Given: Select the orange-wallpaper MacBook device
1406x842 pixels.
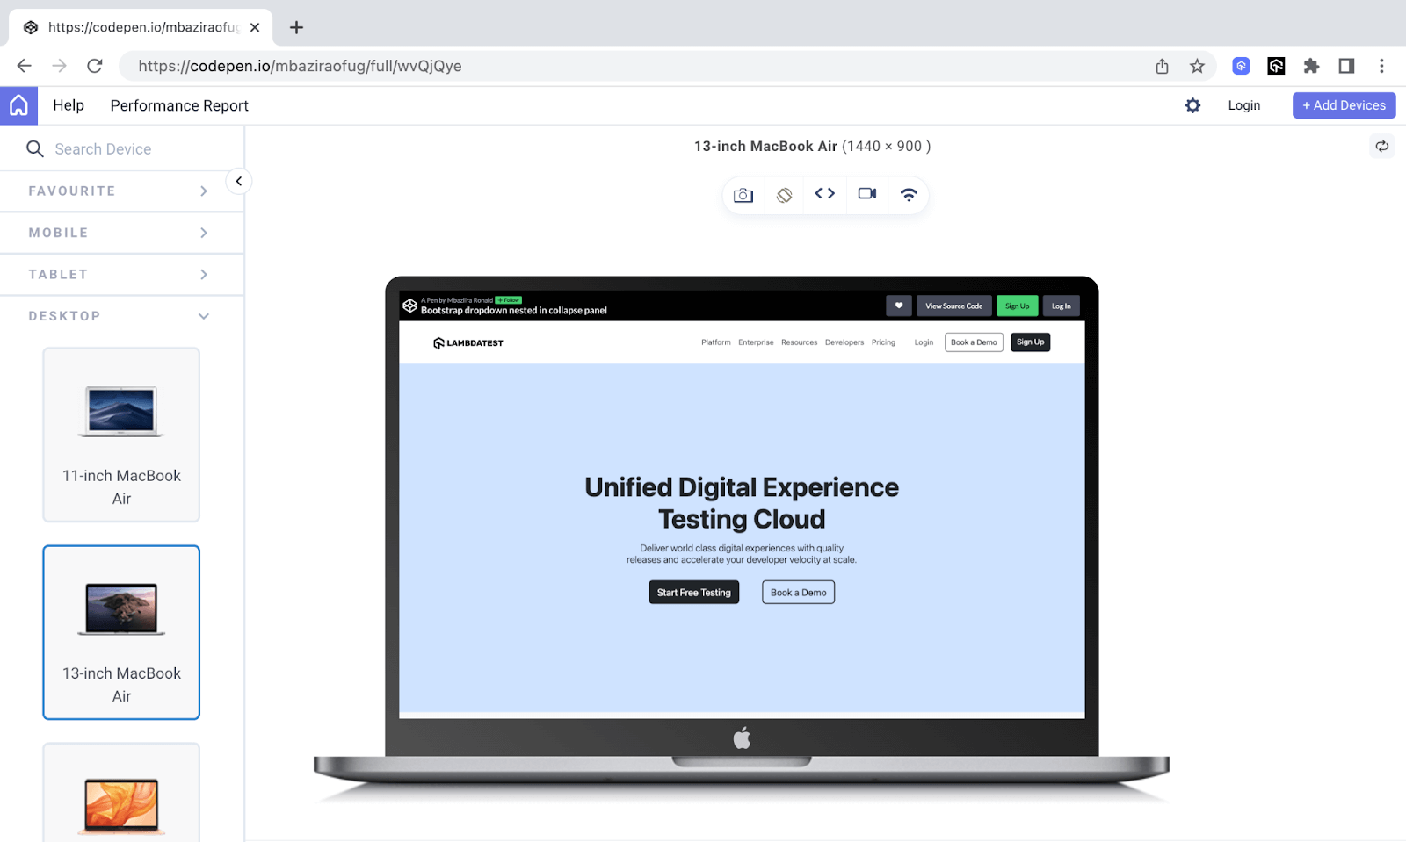Looking at the screenshot, I should point(121,793).
